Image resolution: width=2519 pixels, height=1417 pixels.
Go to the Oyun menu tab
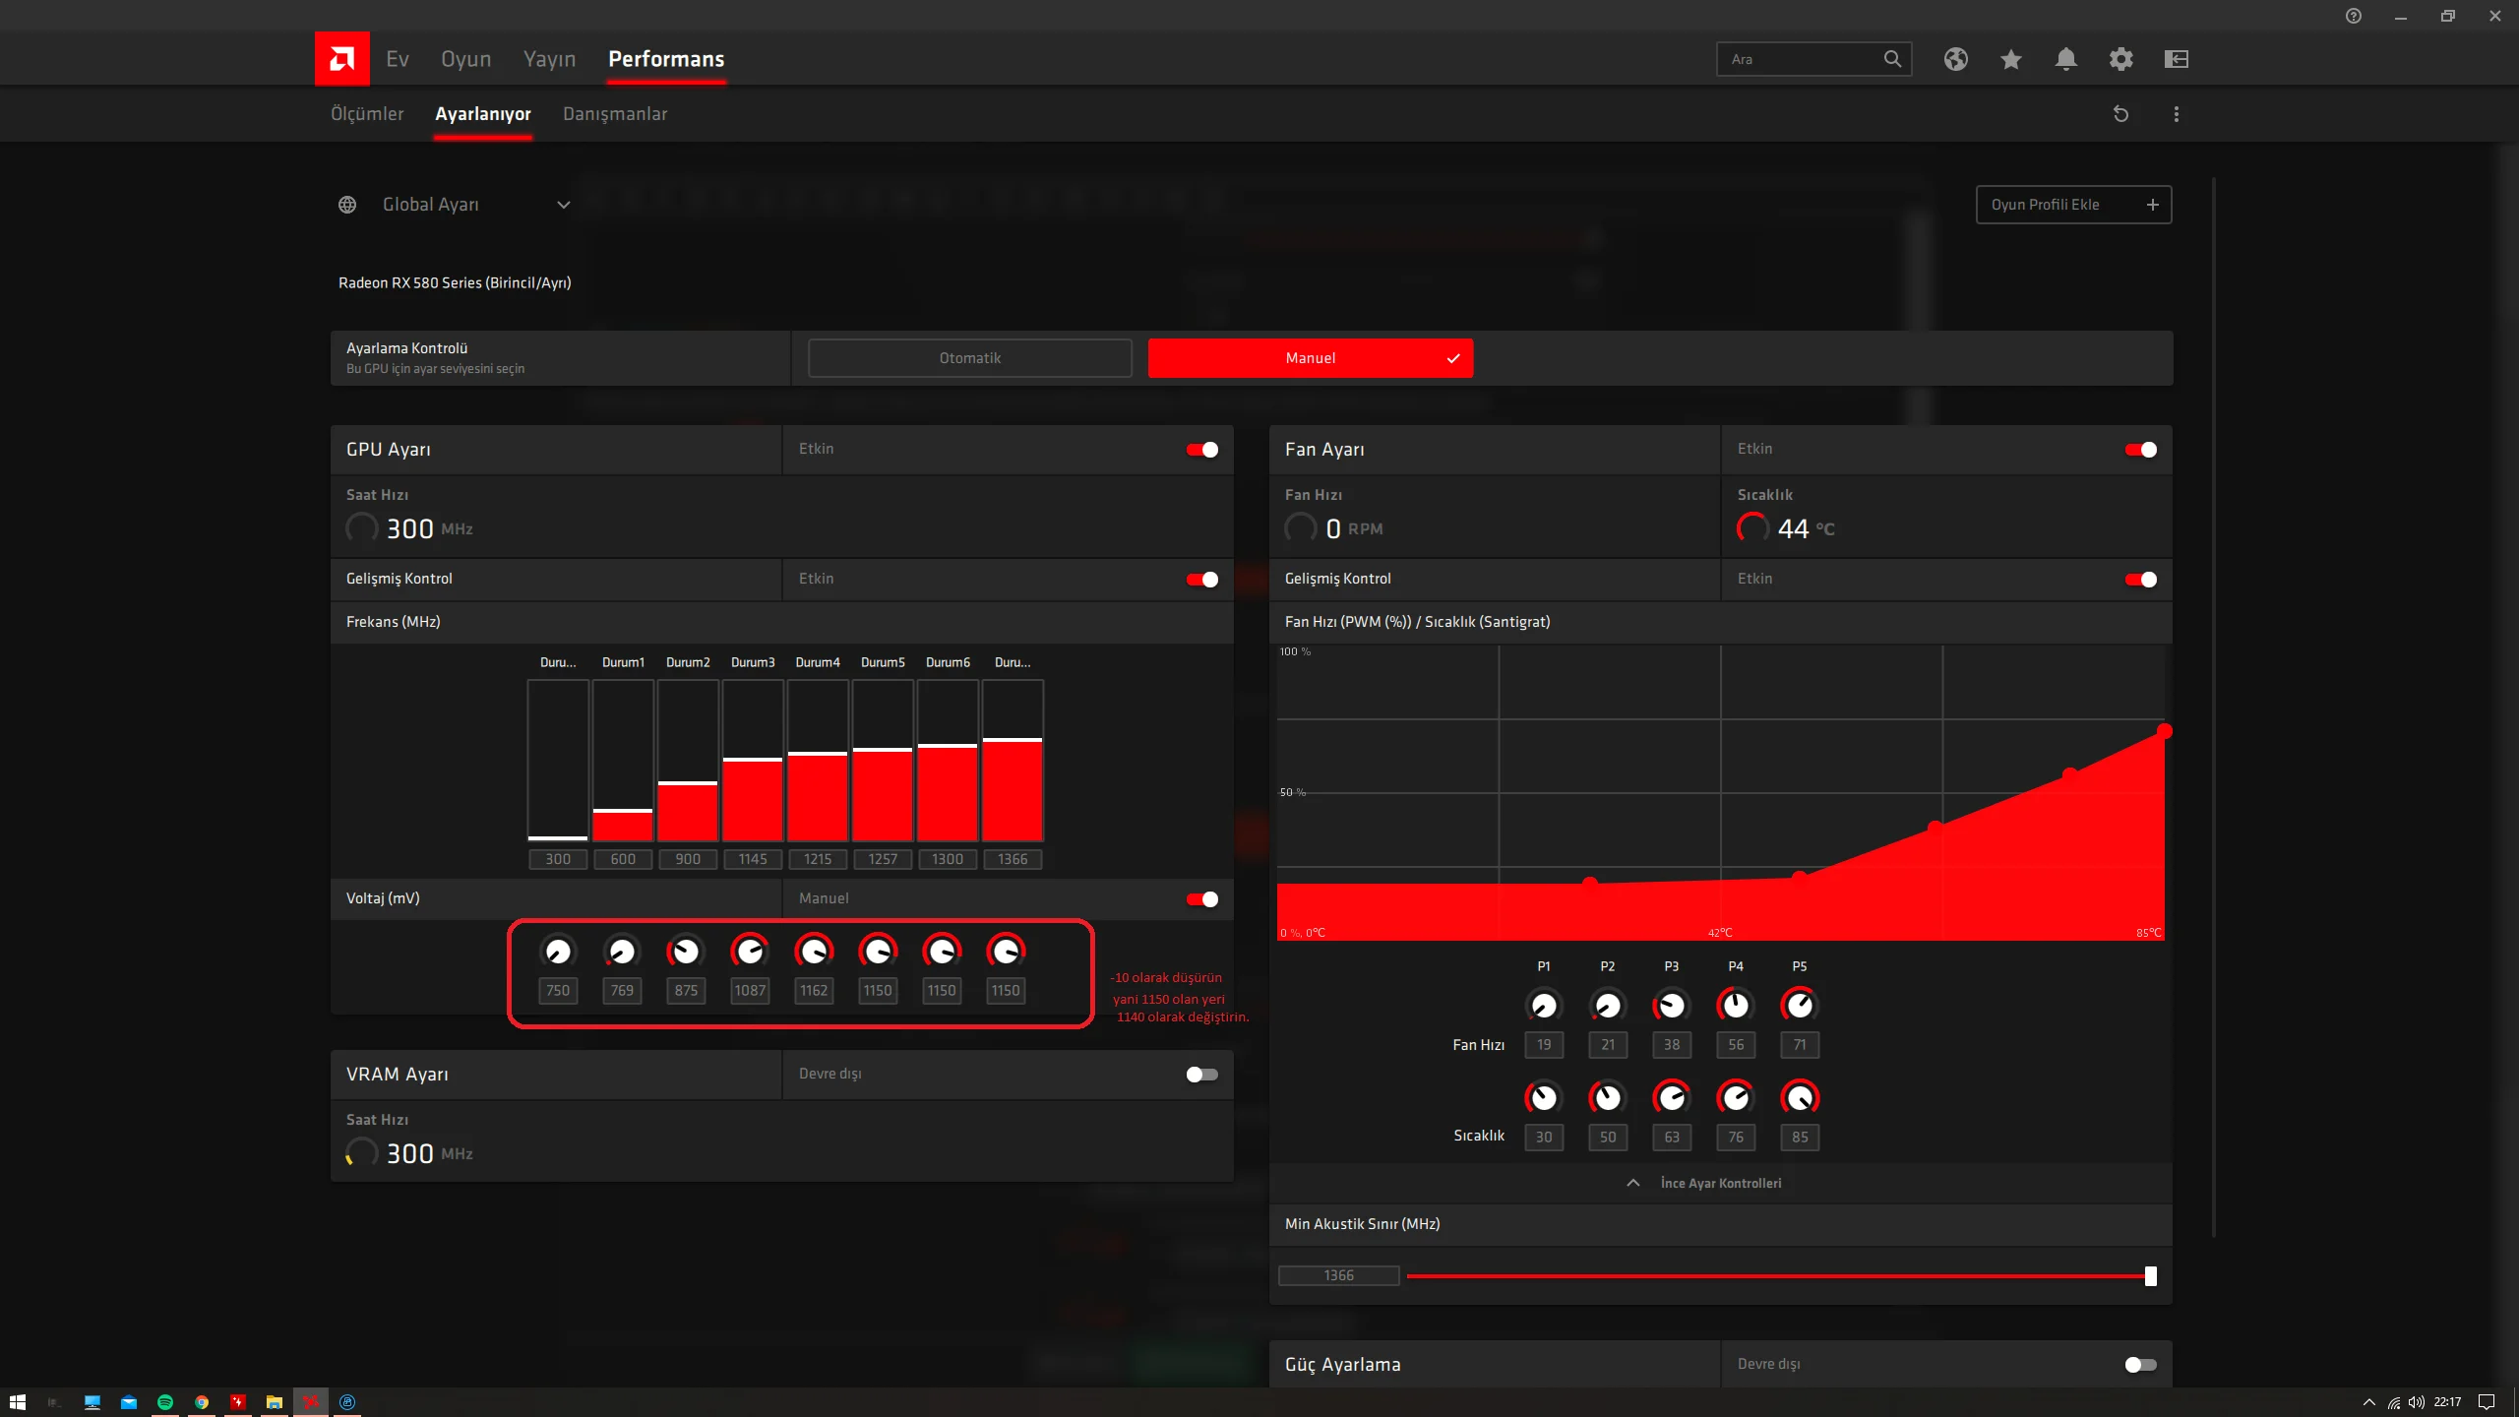pyautogui.click(x=465, y=59)
